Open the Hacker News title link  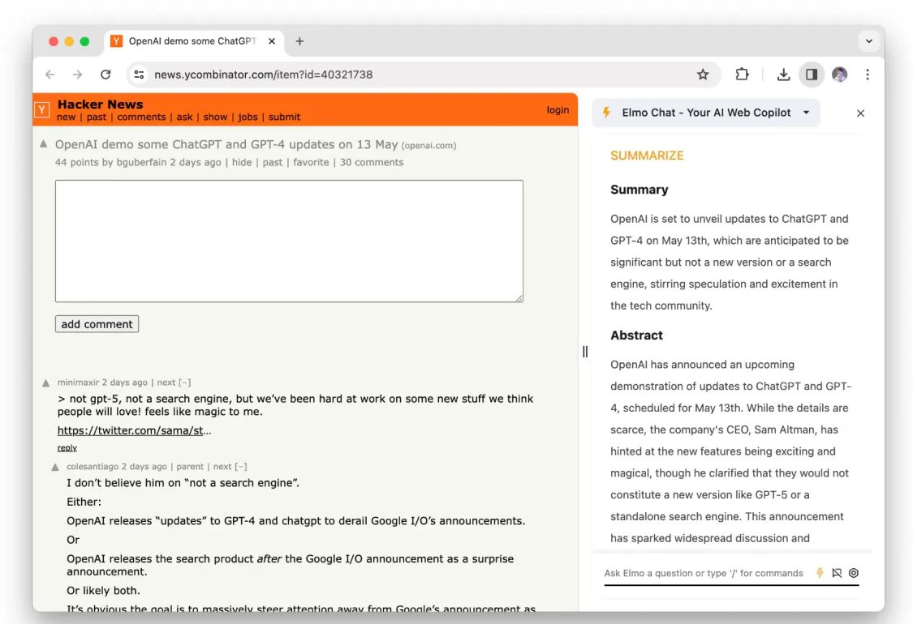pyautogui.click(x=100, y=104)
